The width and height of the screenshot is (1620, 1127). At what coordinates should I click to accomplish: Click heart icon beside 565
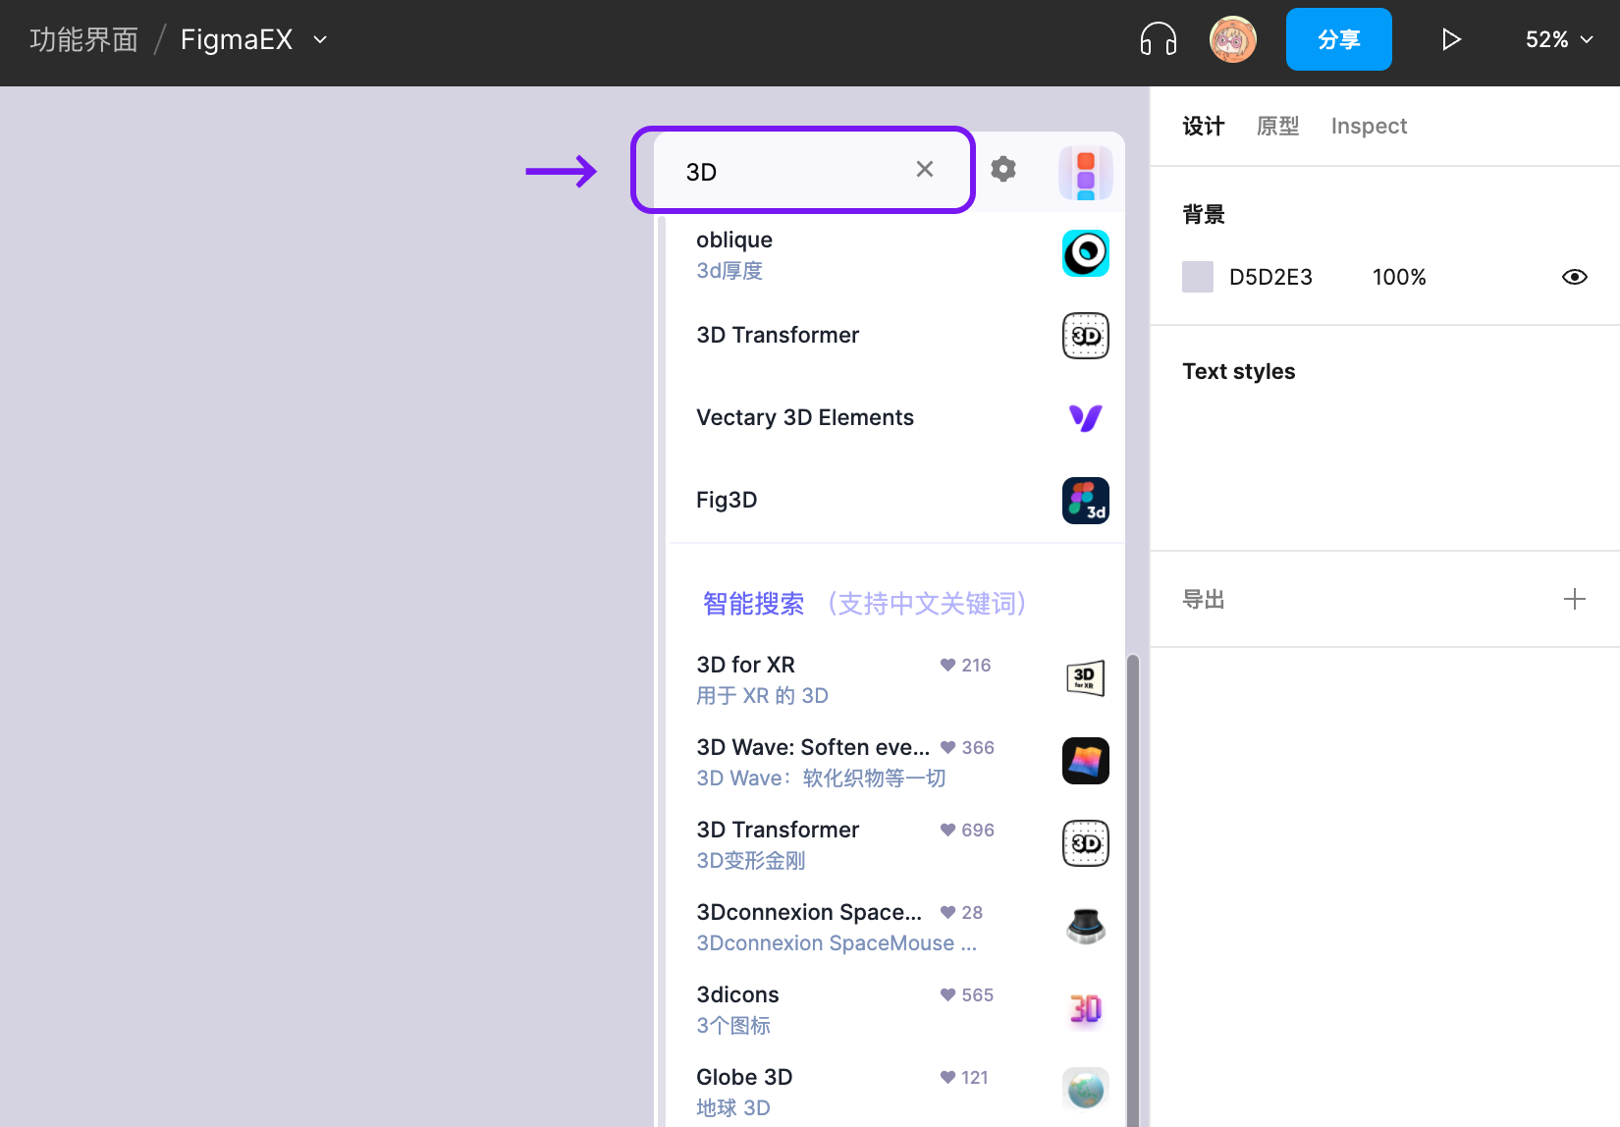(947, 994)
